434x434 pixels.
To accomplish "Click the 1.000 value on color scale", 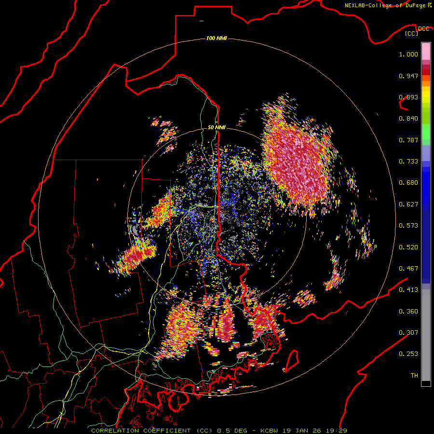I will point(408,54).
